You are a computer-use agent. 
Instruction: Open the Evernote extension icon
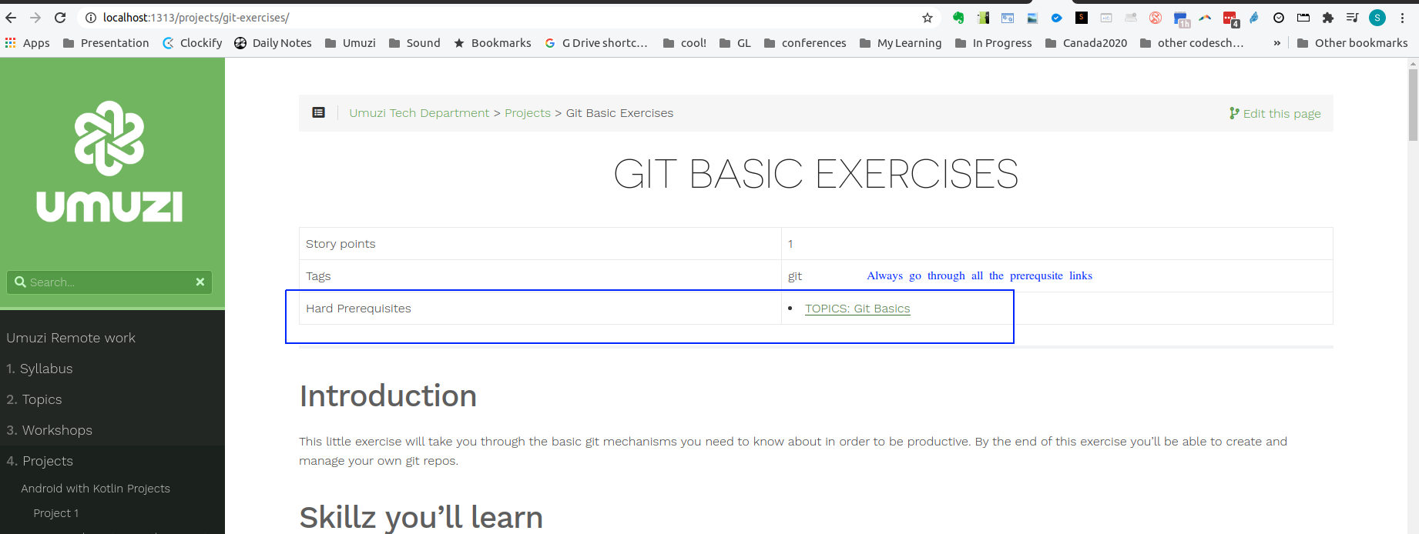(x=958, y=18)
